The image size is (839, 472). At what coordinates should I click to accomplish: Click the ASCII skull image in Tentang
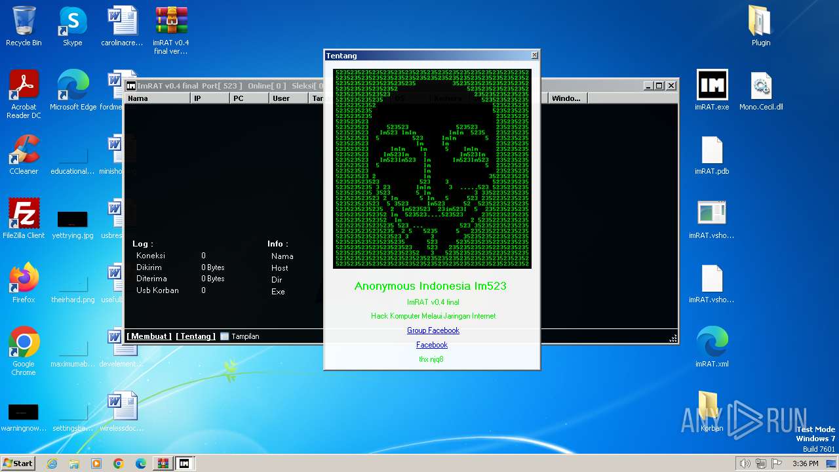pyautogui.click(x=432, y=168)
